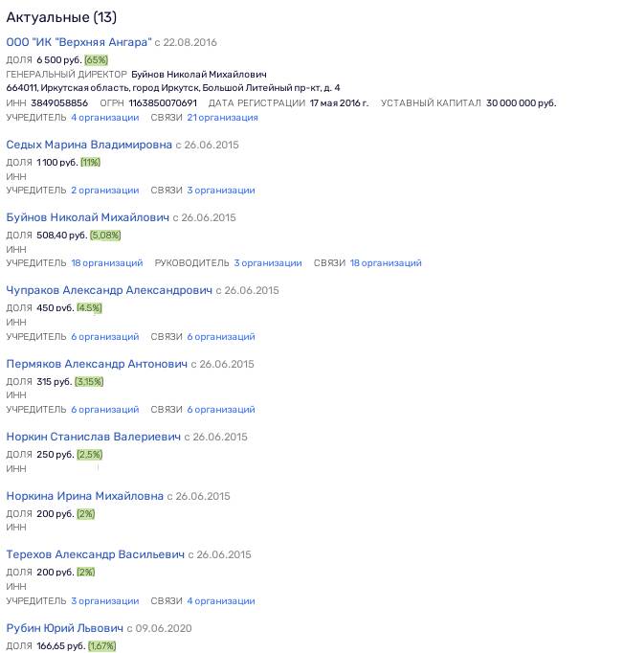Viewport: 623px width, 653px height.
Task: Click the 65% share badge
Action: coord(96,60)
